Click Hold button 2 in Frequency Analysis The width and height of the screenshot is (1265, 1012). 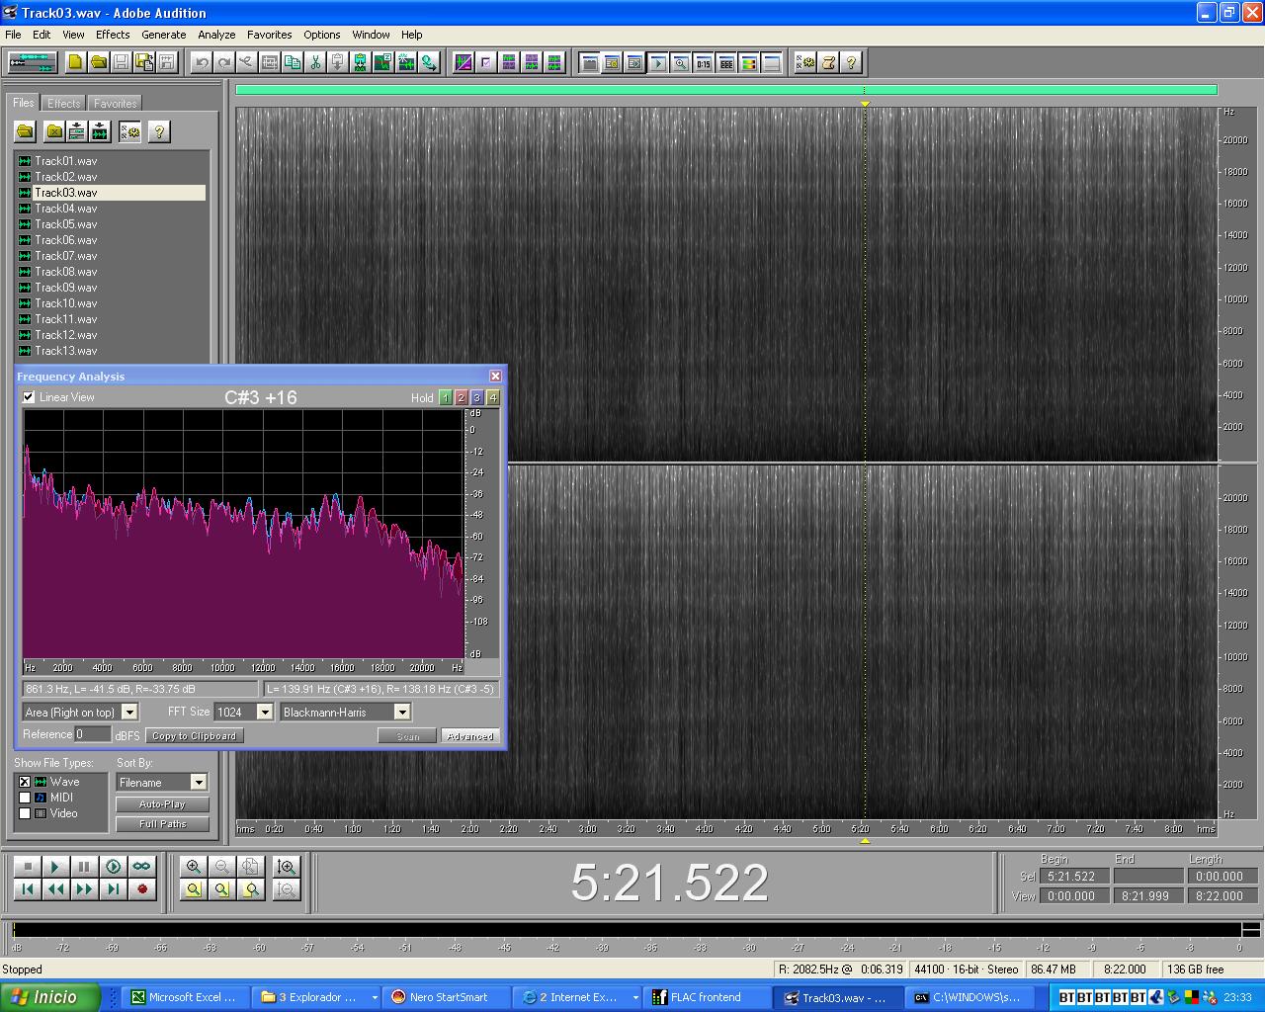pyautogui.click(x=462, y=397)
